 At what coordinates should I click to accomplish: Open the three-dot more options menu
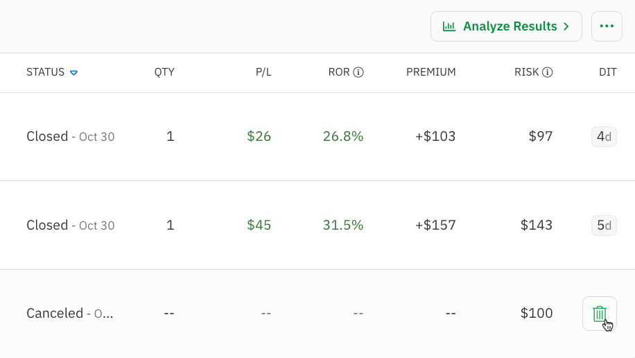[607, 26]
